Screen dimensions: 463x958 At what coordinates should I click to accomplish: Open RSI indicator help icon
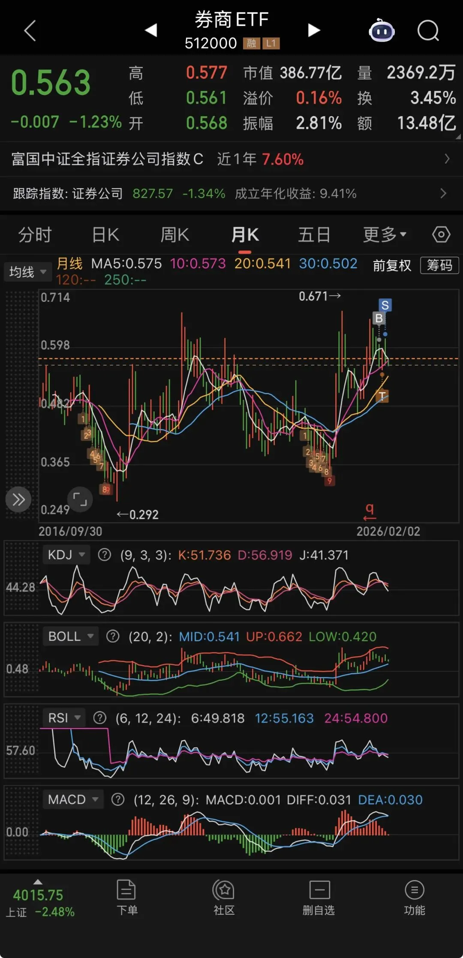pos(100,718)
